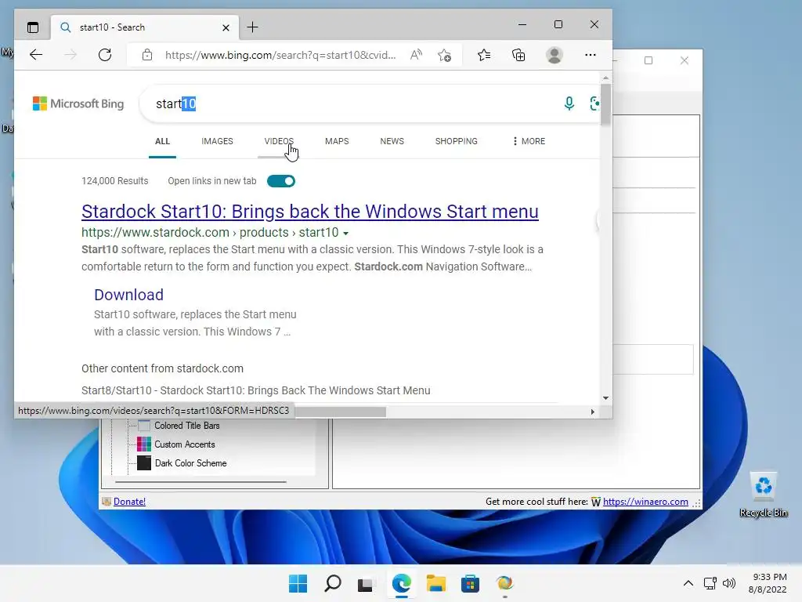Click the Bing search text box

353,104
